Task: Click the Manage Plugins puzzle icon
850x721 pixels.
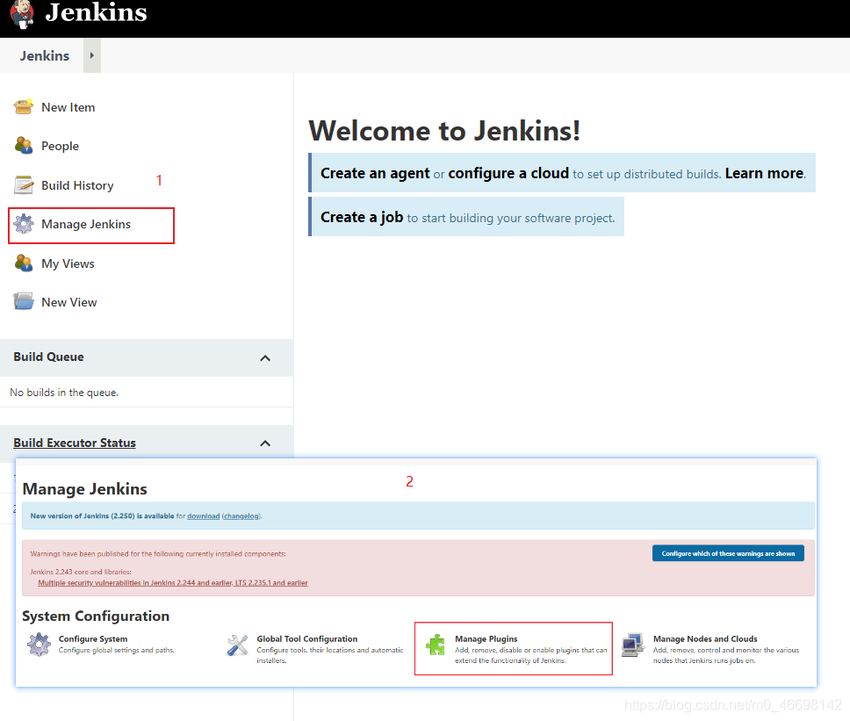Action: 436,645
